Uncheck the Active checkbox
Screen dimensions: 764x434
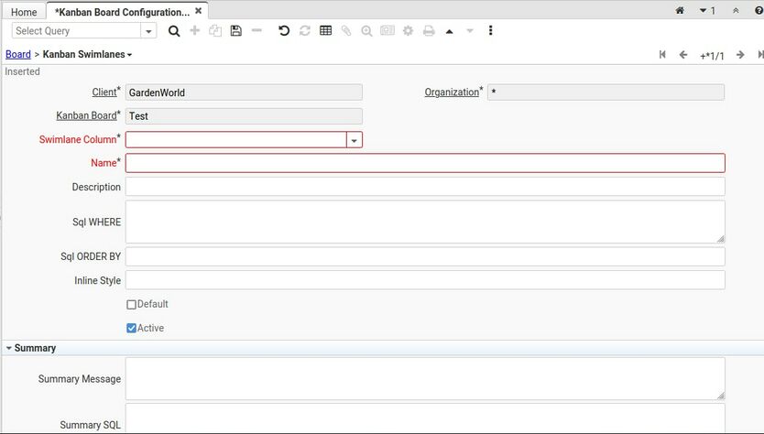(131, 328)
